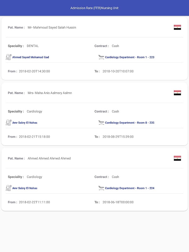Viewport: 189px width, 252px height.
Task: Click bed icon beside Room 1 - 223
Action: point(101,57)
